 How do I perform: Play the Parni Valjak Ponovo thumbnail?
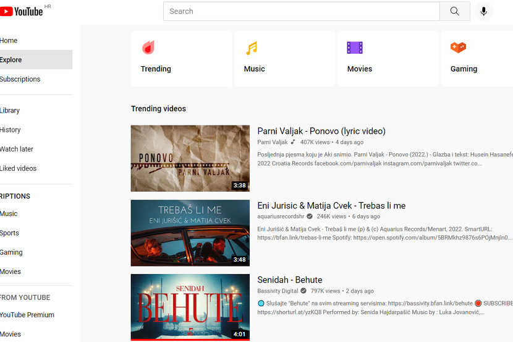[190, 158]
